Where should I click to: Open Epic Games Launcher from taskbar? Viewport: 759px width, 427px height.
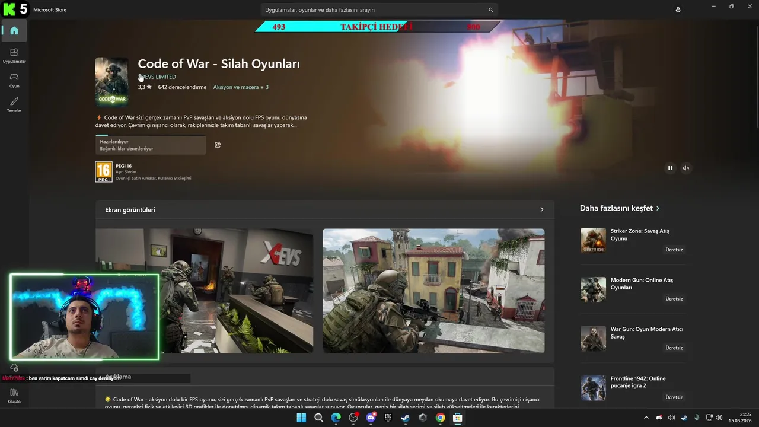coord(388,418)
